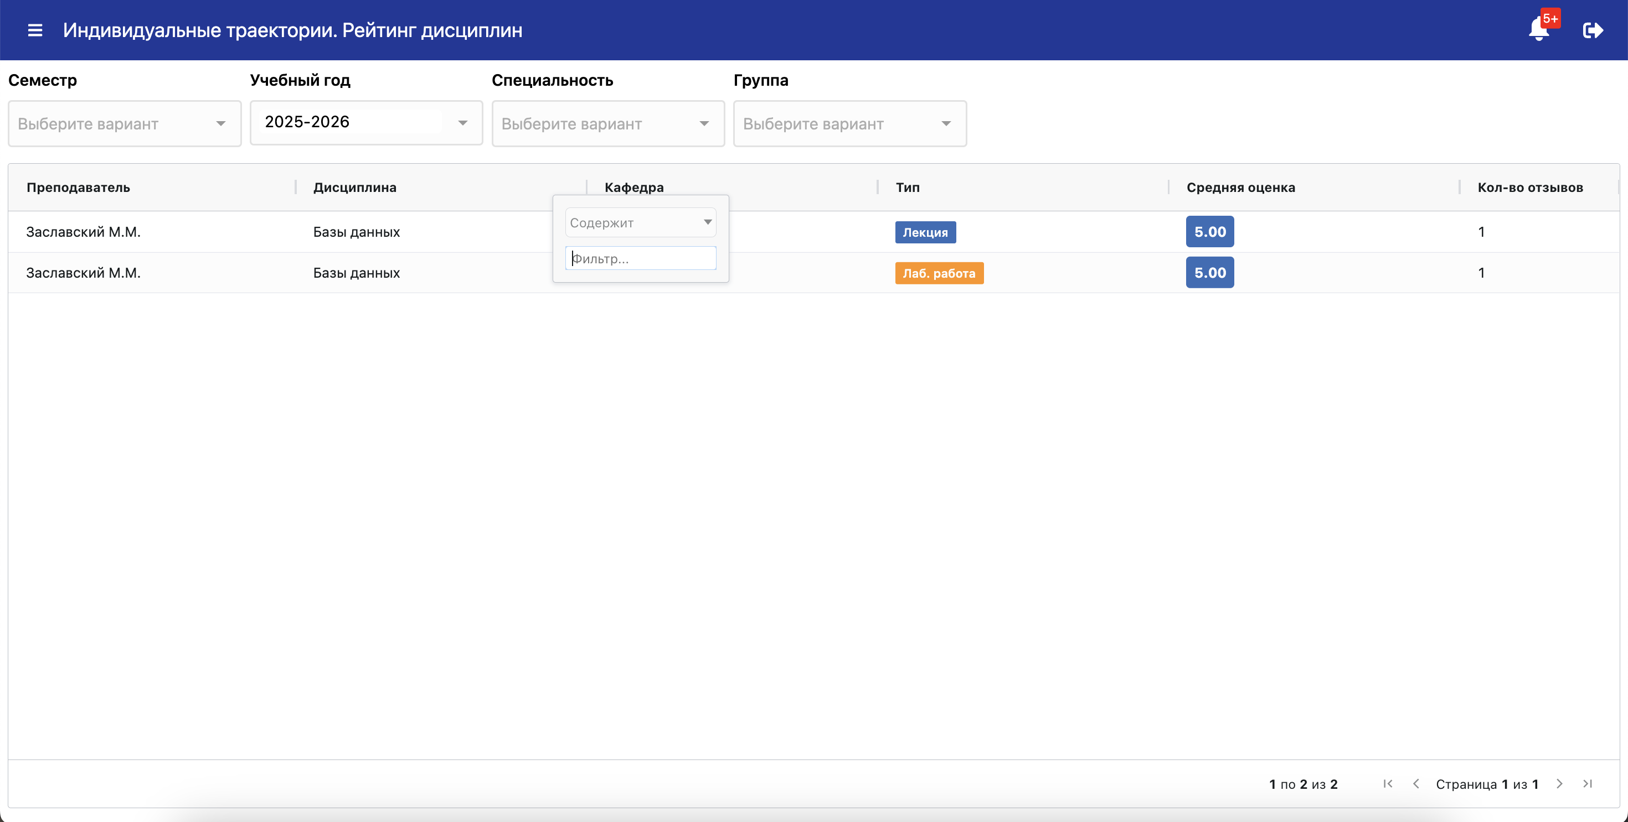Screen dimensions: 1628x822
Task: Sort by Кол-во отзывов column header
Action: point(1530,187)
